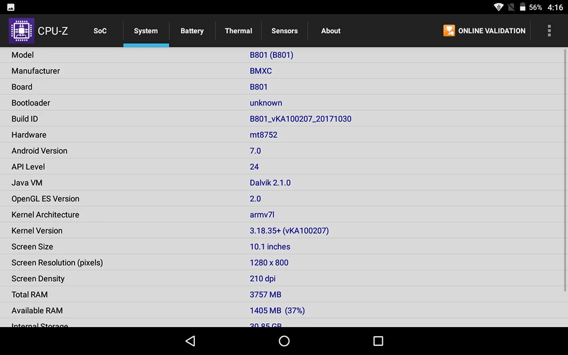Switch to the About tab
Viewport: 568px width, 355px height.
pos(331,31)
